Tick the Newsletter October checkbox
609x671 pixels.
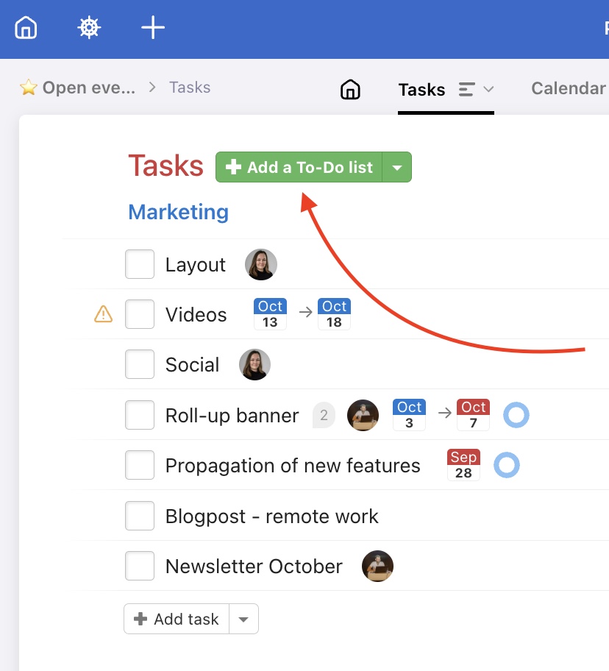(140, 567)
